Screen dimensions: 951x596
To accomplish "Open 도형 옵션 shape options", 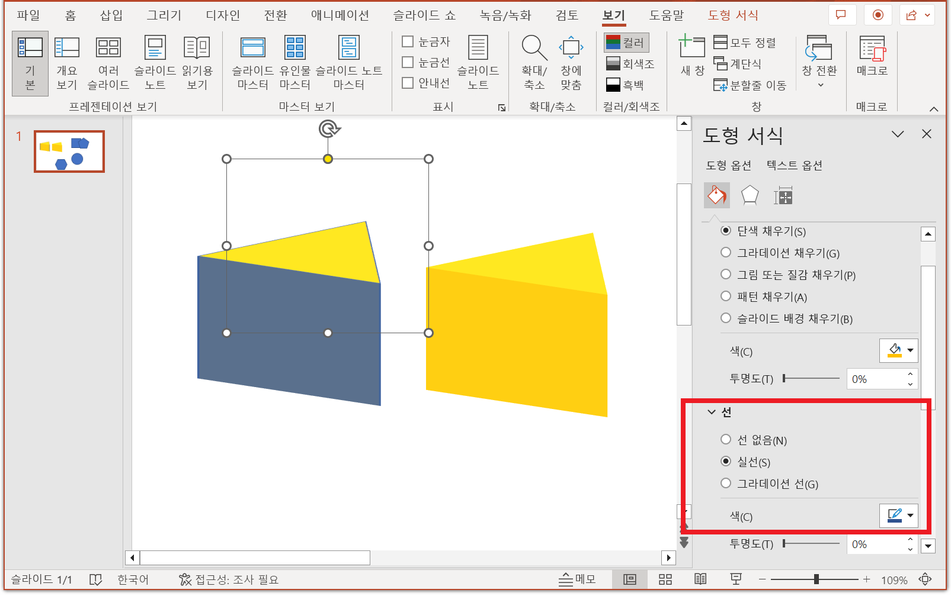I will 729,165.
